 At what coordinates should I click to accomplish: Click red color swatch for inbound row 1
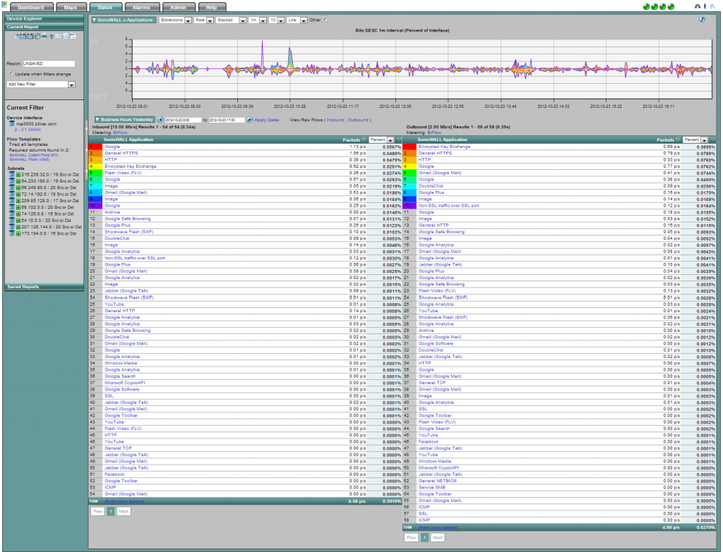tap(95, 147)
